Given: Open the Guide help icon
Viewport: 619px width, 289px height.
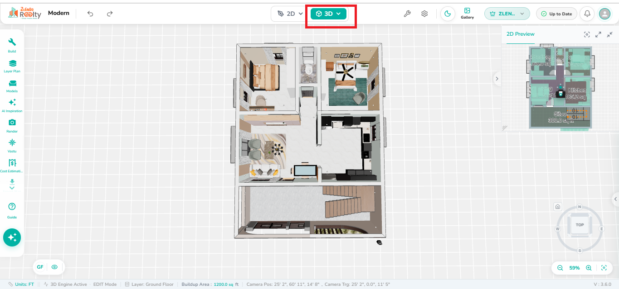Looking at the screenshot, I should (12, 210).
